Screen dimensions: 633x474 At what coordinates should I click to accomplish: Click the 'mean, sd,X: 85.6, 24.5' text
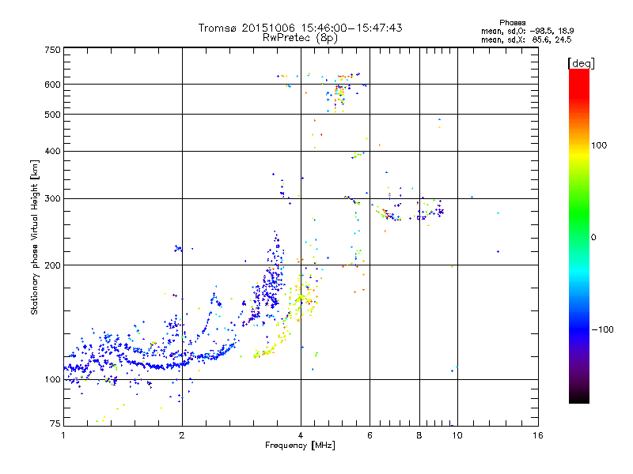[x=526, y=39]
